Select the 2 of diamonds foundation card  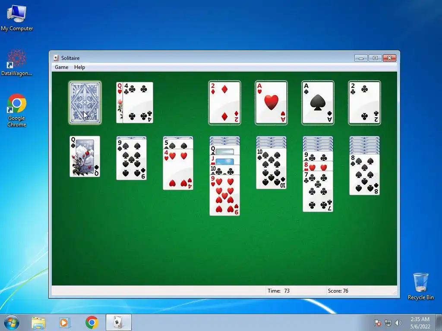pos(224,103)
